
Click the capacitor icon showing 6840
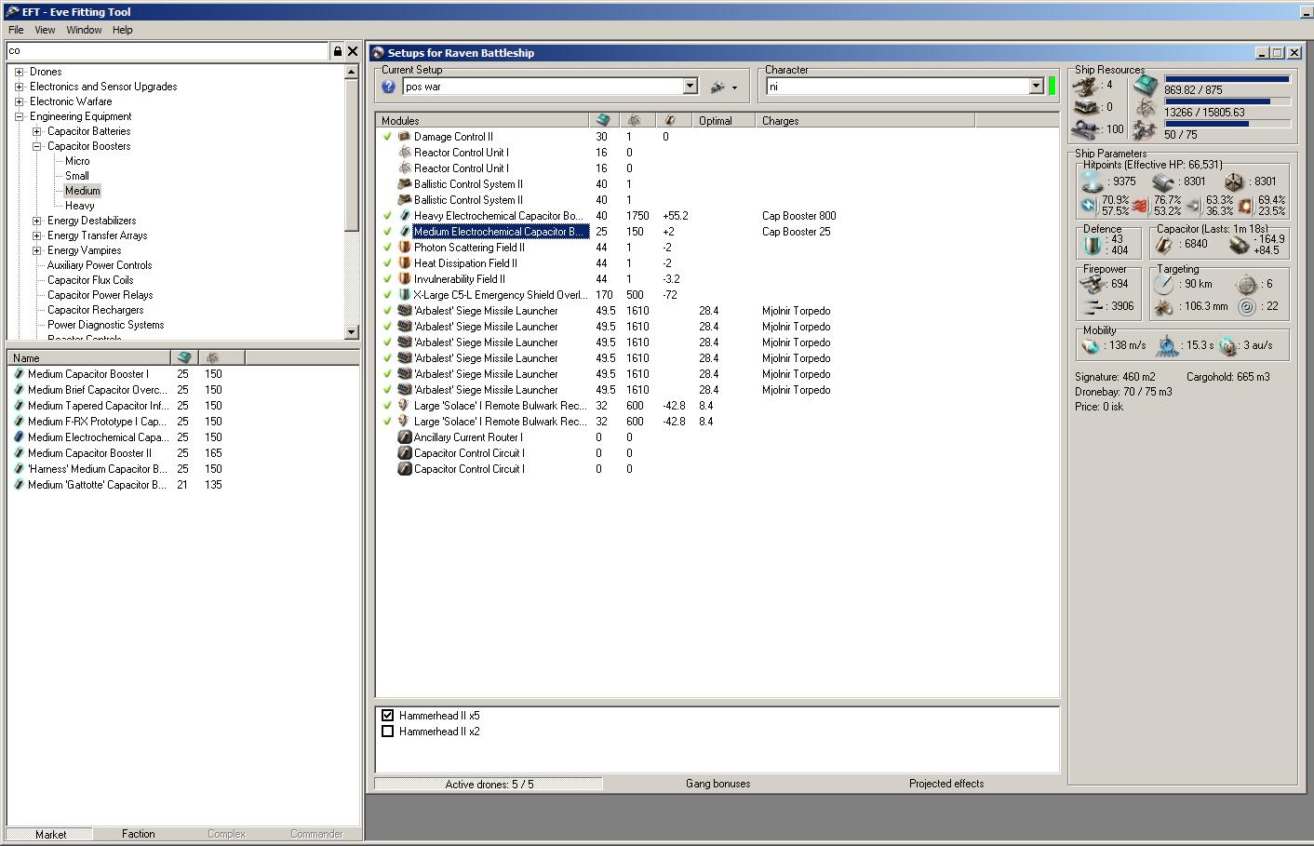(1164, 245)
